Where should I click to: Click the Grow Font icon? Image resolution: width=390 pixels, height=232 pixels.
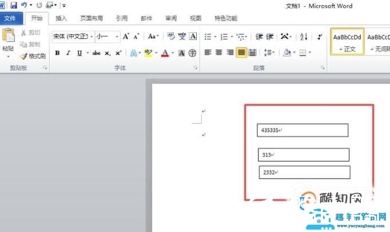126,37
